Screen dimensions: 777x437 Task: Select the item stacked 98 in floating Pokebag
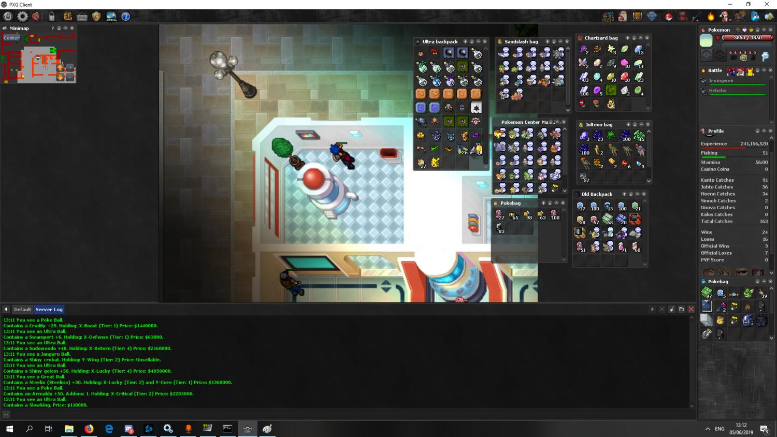pyautogui.click(x=527, y=215)
